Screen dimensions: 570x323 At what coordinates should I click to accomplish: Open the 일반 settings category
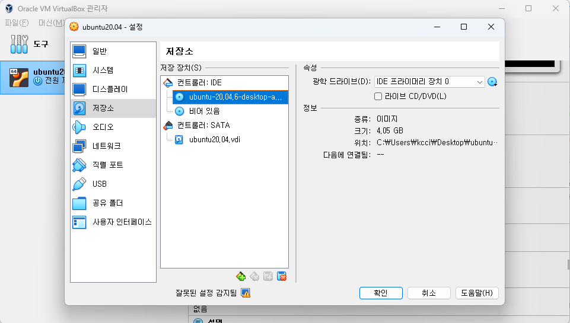(113, 51)
